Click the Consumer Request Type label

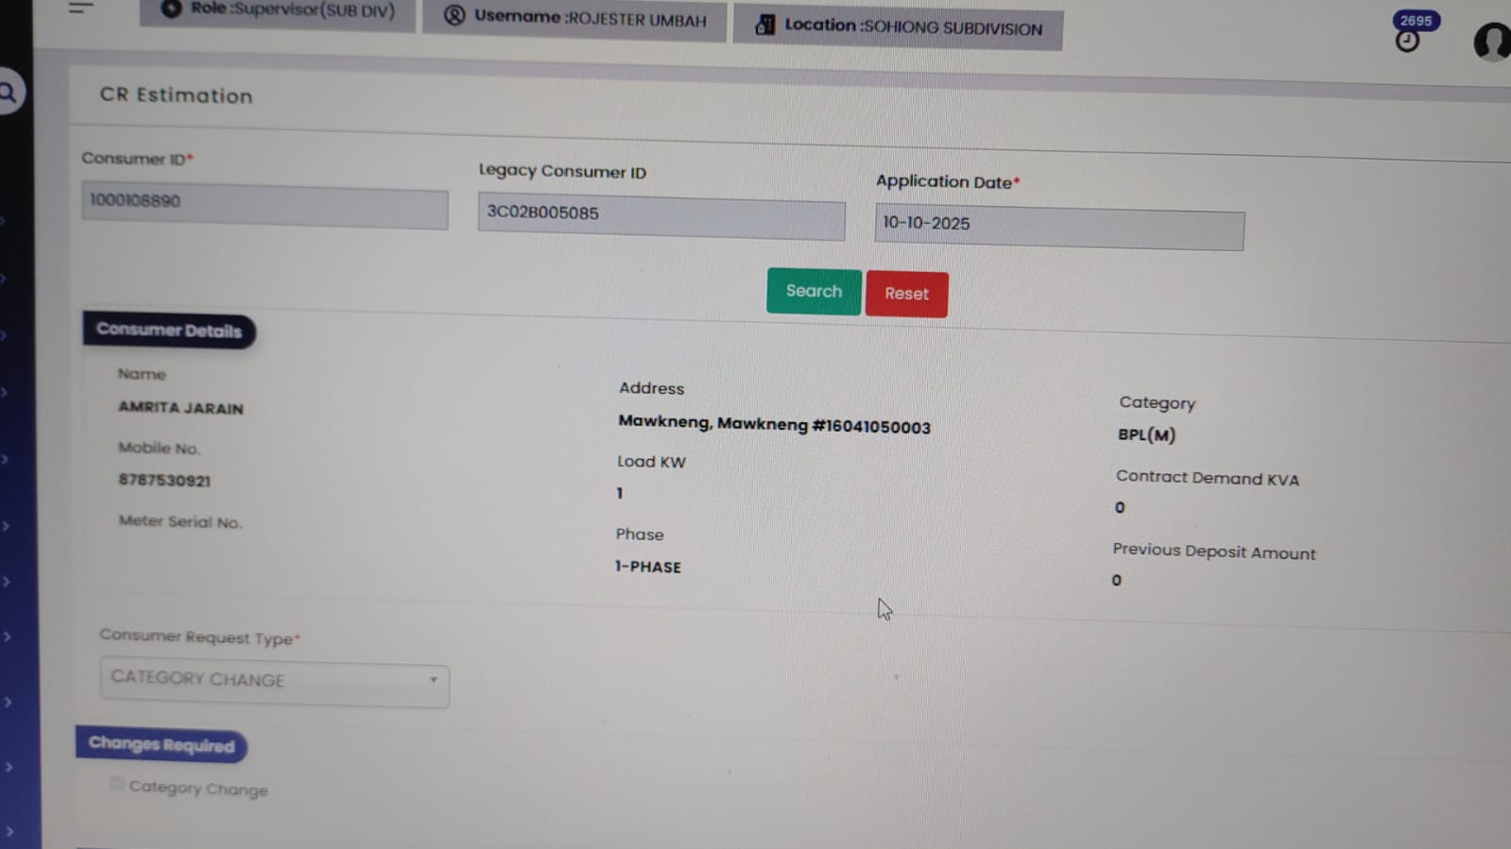(x=199, y=637)
